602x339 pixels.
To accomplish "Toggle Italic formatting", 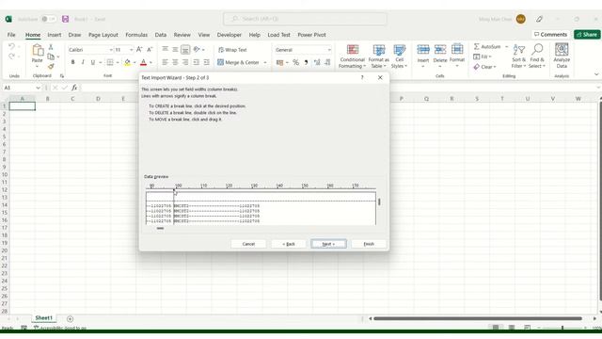I will [x=83, y=62].
